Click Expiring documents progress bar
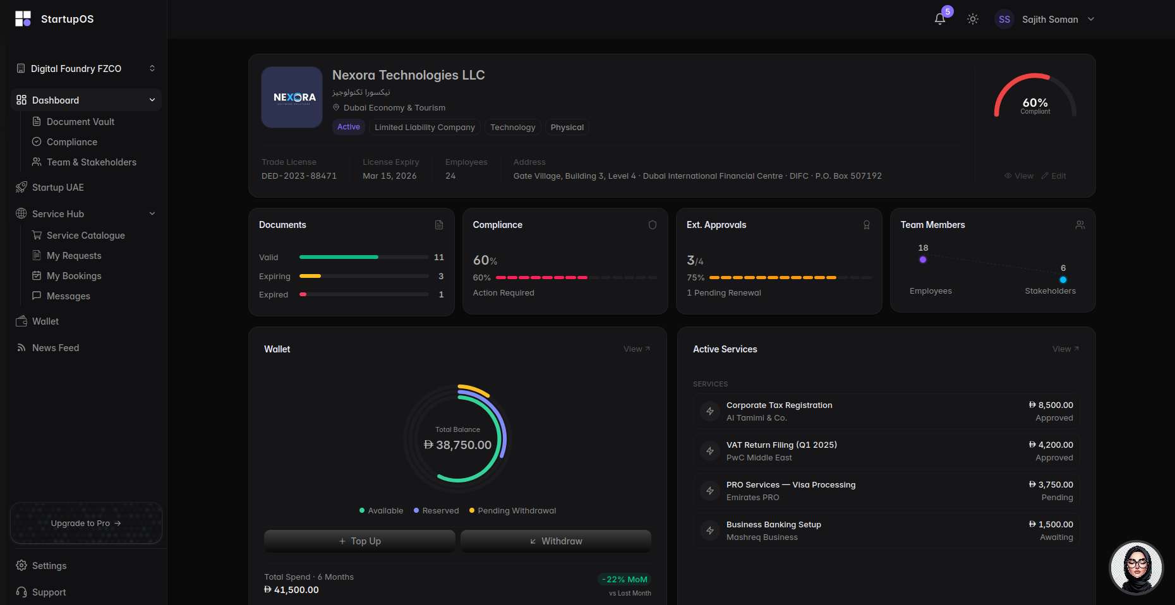The height and width of the screenshot is (605, 1175). (364, 276)
